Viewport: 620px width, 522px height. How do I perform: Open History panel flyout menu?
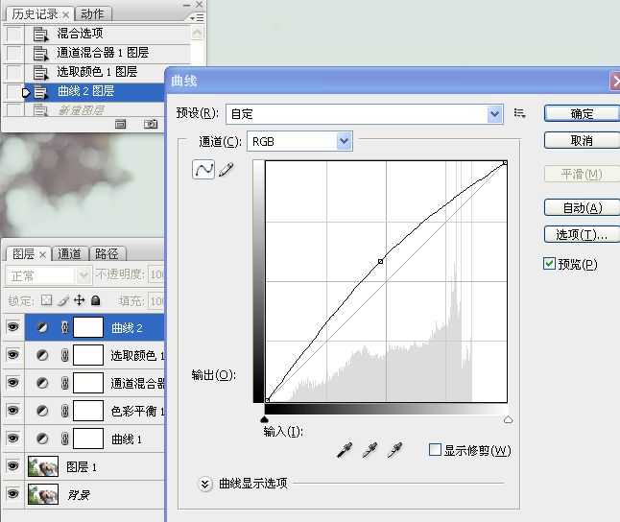click(197, 18)
